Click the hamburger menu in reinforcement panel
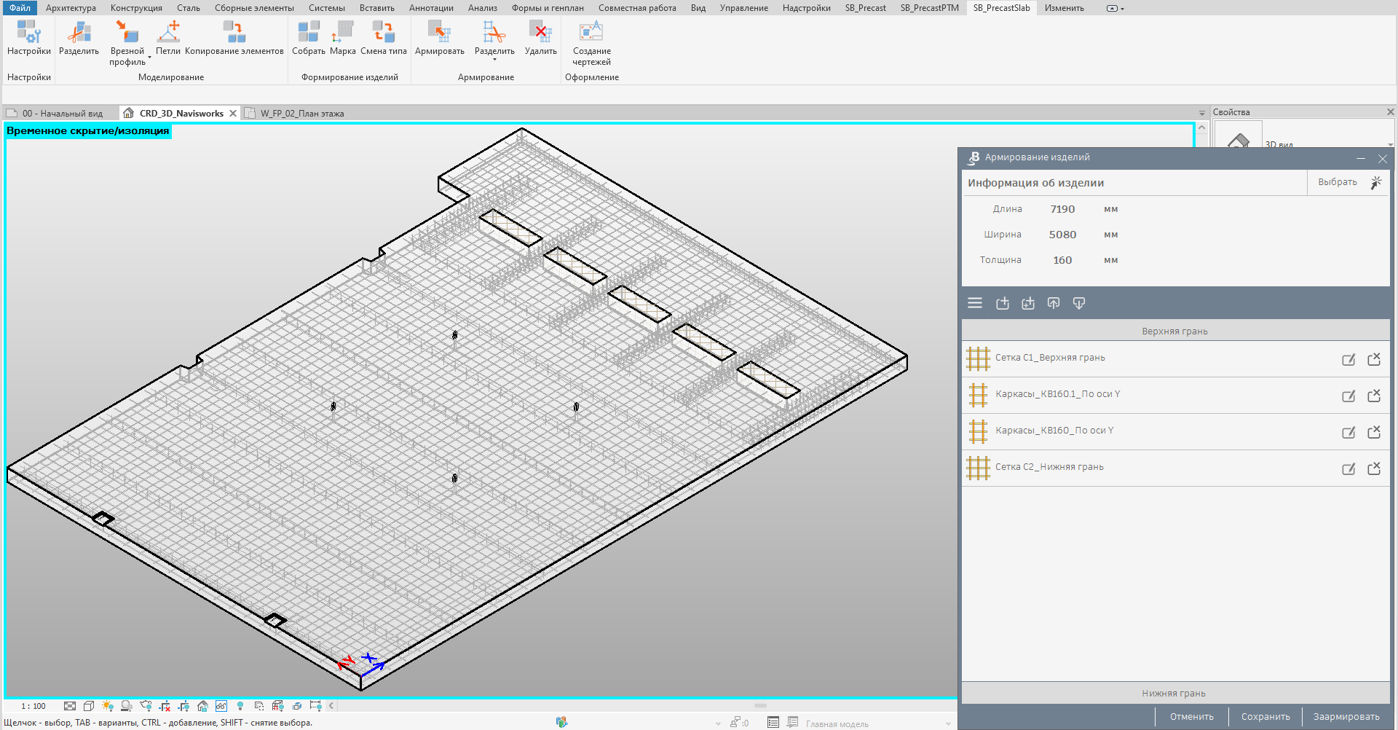The height and width of the screenshot is (730, 1398). click(975, 303)
